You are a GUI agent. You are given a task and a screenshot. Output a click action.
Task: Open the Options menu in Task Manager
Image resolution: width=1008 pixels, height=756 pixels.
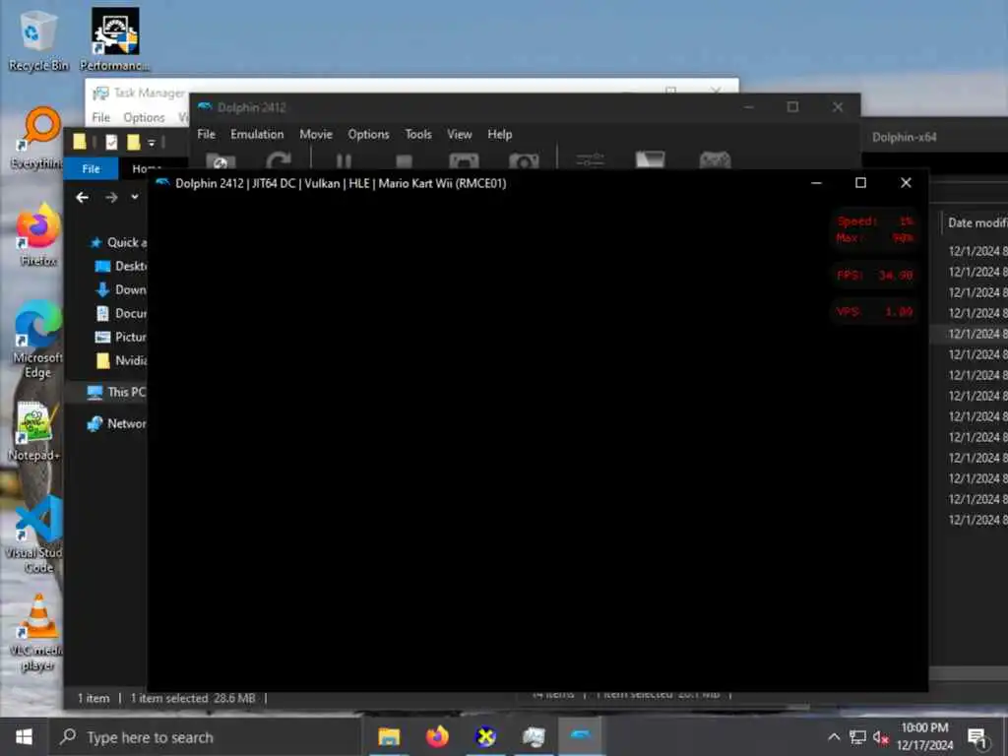coord(144,118)
